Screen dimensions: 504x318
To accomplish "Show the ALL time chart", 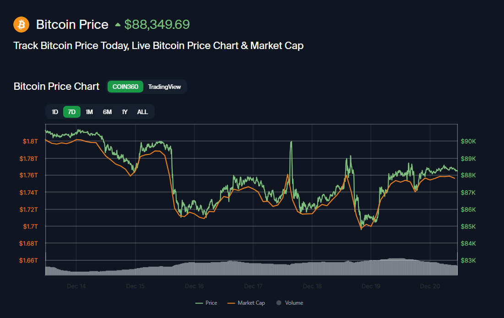I will pyautogui.click(x=142, y=111).
